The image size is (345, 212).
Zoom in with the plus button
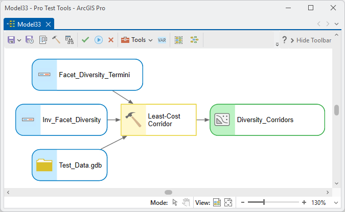[304, 202]
